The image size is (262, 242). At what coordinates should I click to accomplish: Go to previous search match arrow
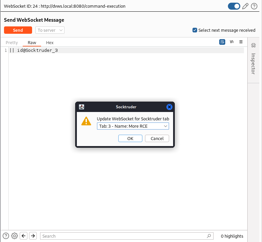23,236
